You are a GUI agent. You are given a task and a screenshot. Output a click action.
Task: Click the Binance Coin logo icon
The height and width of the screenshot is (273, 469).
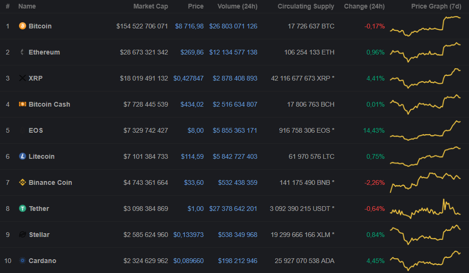(22, 182)
